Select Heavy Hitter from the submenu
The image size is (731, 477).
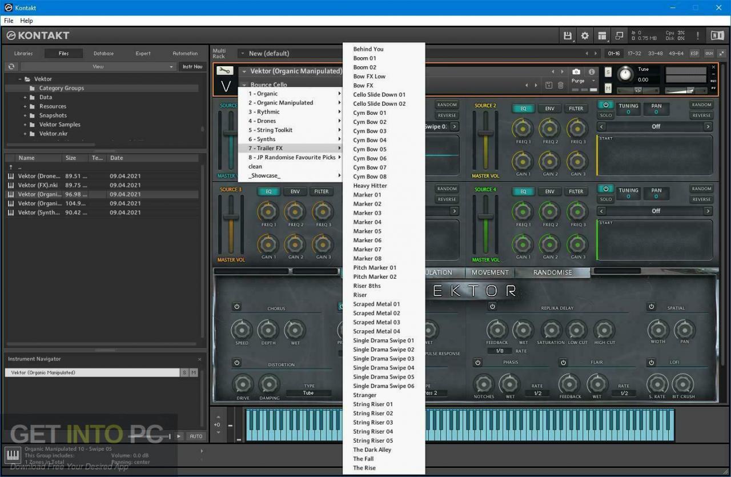coord(370,186)
